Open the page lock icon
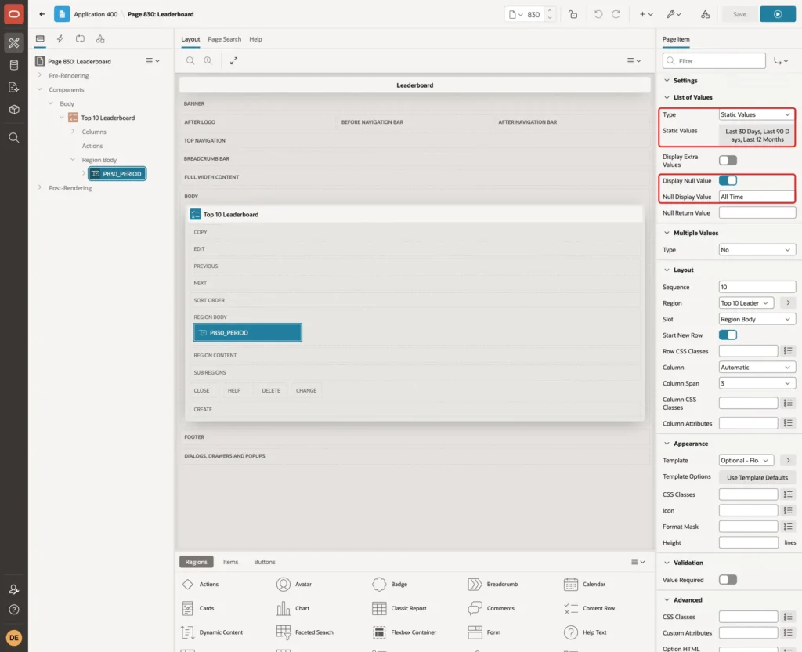This screenshot has width=802, height=652. pos(573,14)
